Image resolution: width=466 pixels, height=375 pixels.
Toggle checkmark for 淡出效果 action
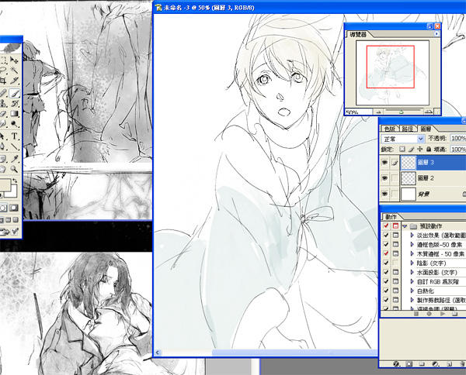click(x=386, y=235)
